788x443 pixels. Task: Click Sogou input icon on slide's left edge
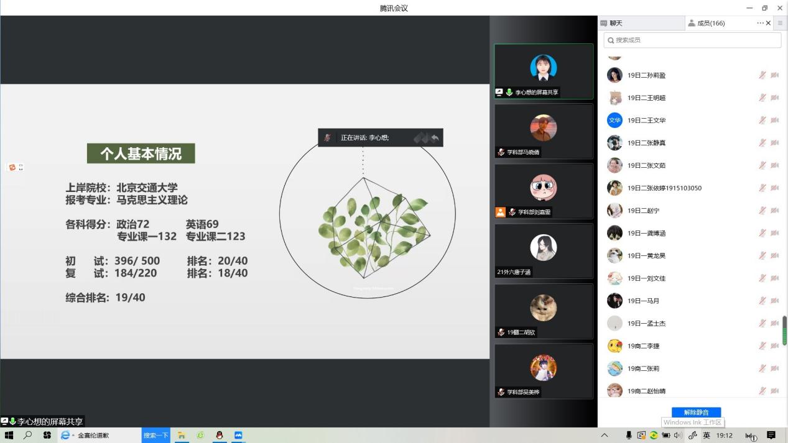[x=12, y=167]
